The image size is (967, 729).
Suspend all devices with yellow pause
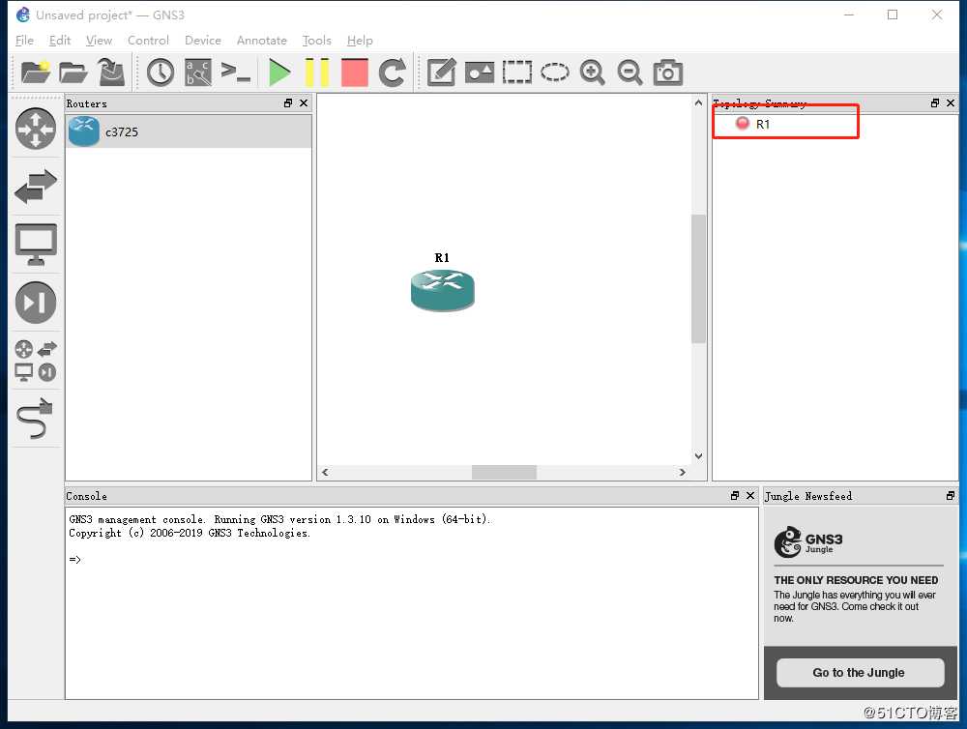coord(317,73)
